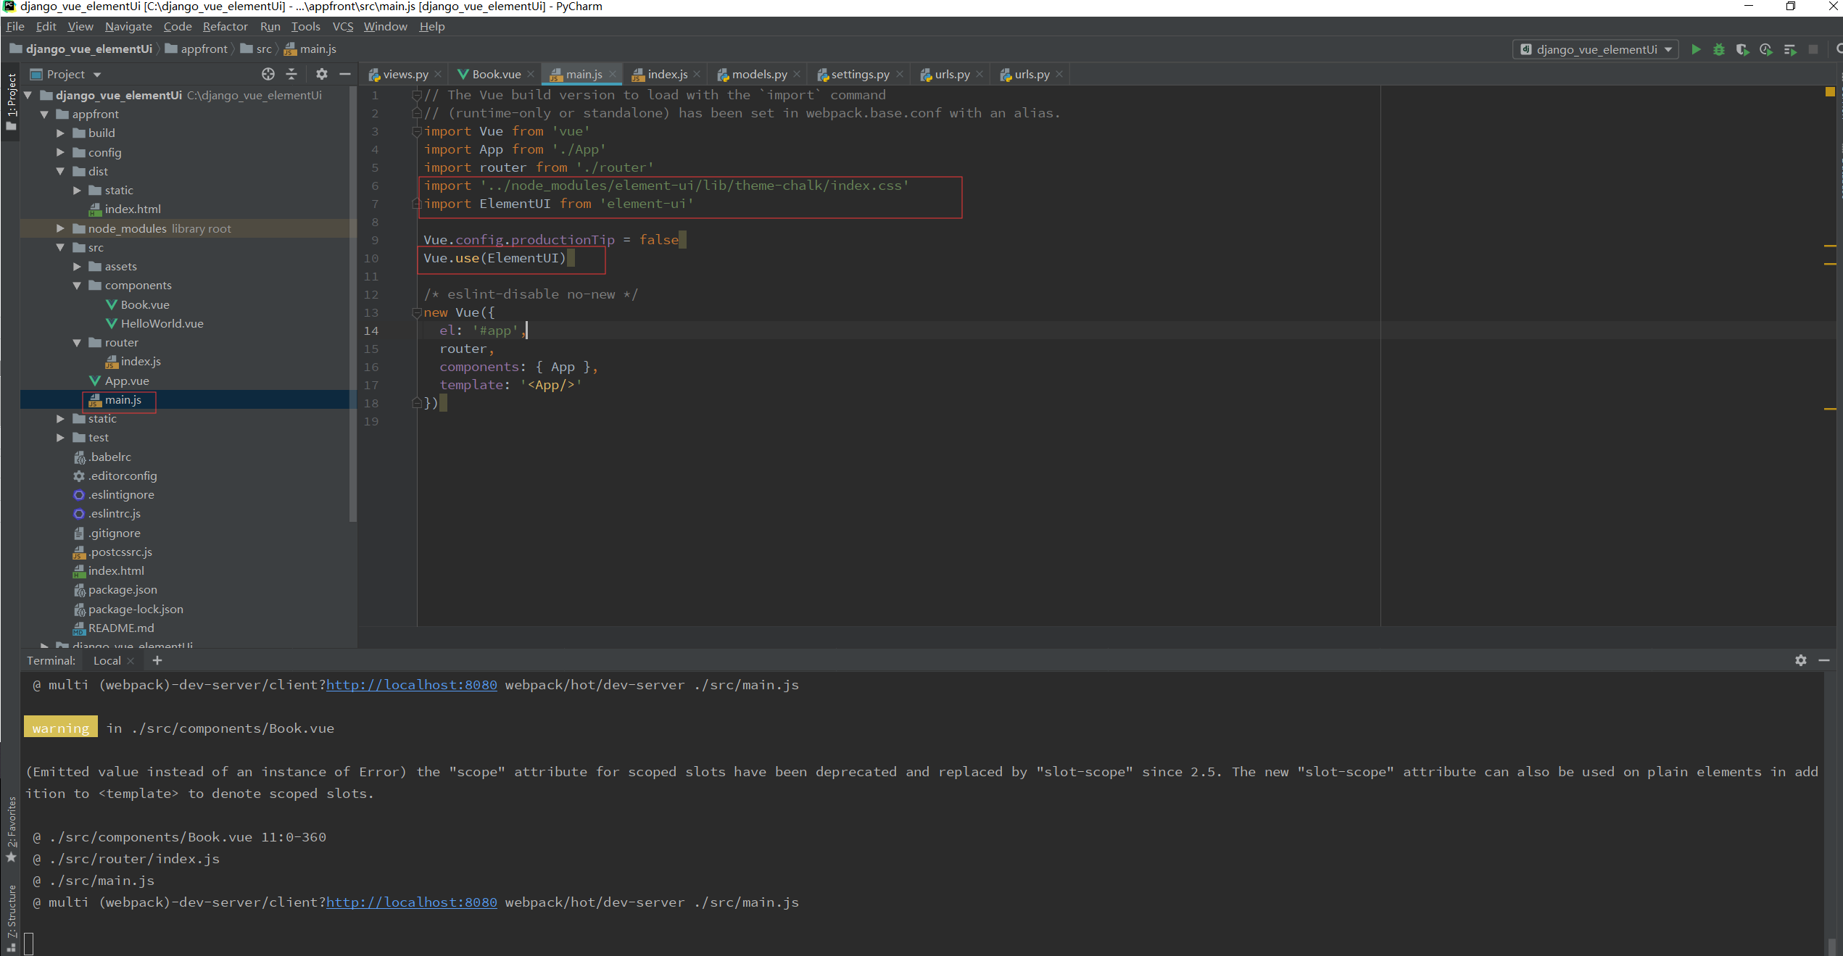Collapse the components folder
1843x956 pixels.
(77, 285)
